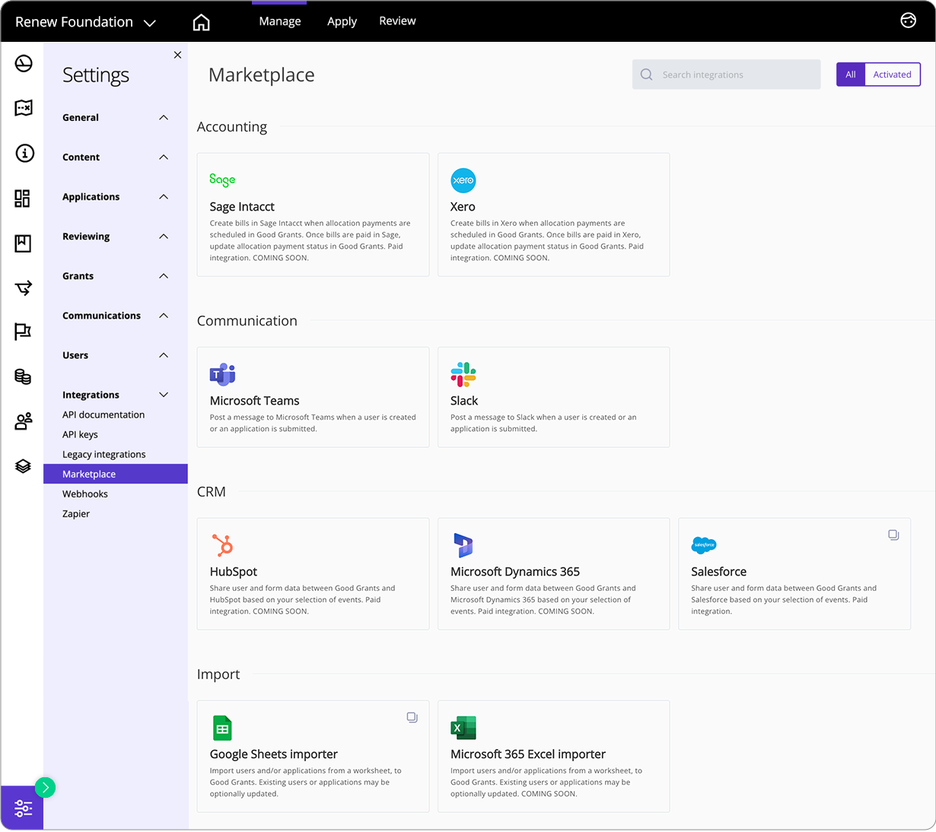Image resolution: width=936 pixels, height=832 pixels.
Task: Open the users icon in the left rail
Action: click(x=23, y=421)
